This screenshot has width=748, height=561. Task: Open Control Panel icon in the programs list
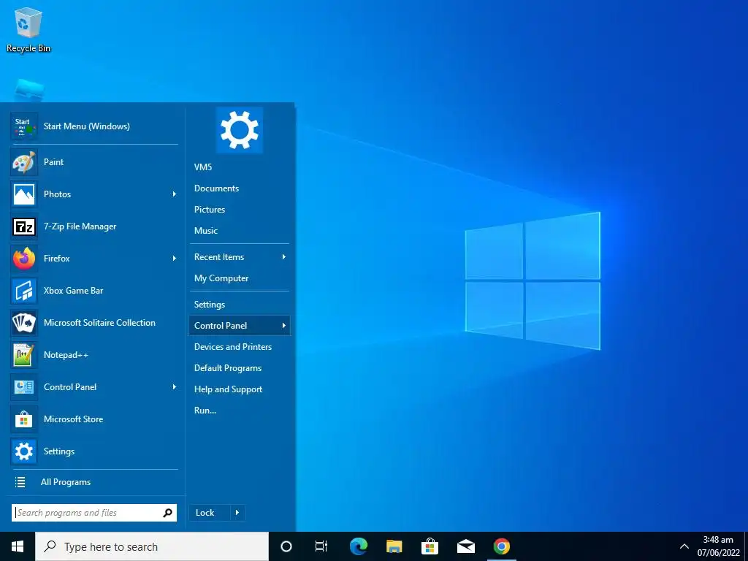click(x=24, y=387)
